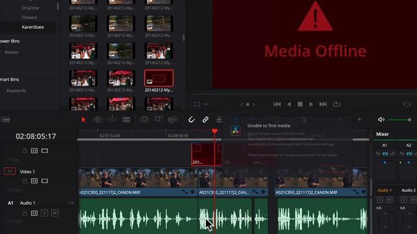Viewport: 417px width, 234px height.
Task: Mute Audio 1 in the Mixer
Action: coord(390,200)
